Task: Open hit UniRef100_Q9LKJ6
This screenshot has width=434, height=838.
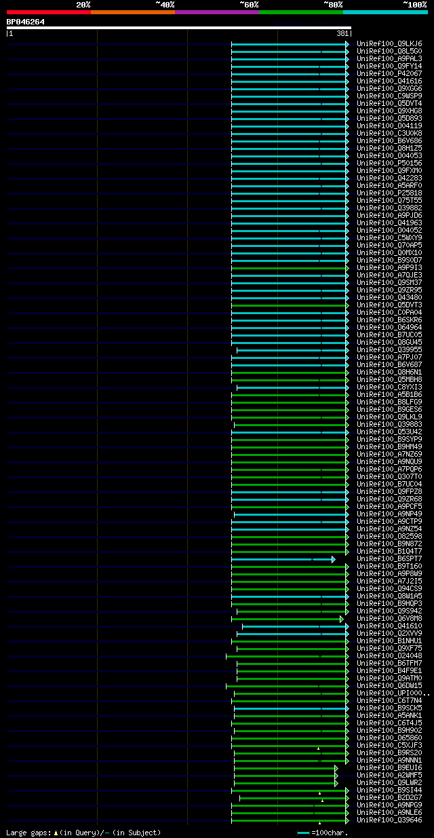Action: 391,43
